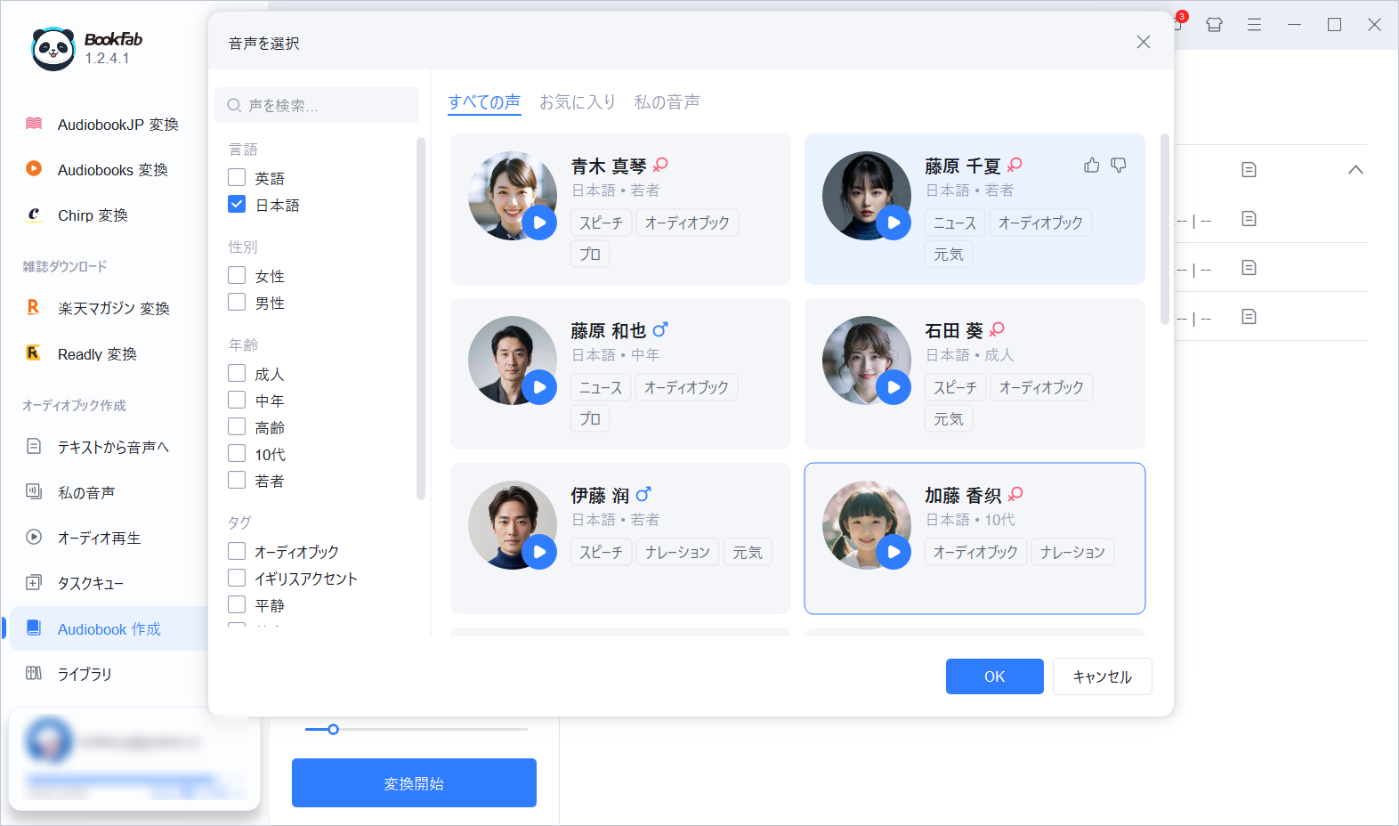
Task: Click ナレーション tag on 加藤 香织 card
Action: [1072, 552]
